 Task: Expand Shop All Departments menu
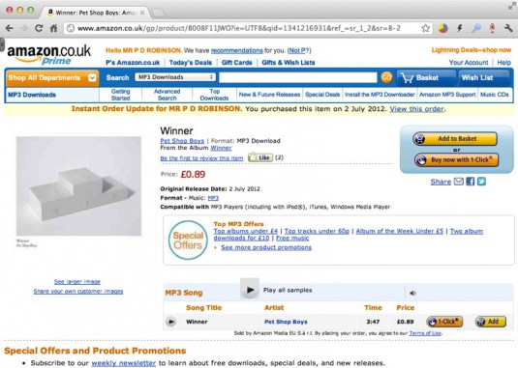[52, 77]
